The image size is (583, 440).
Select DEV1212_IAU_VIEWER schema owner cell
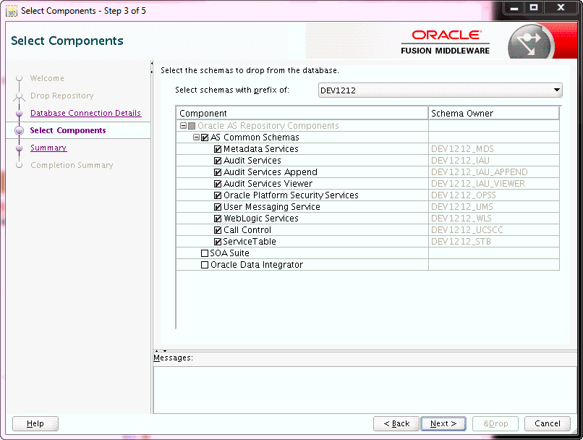pyautogui.click(x=494, y=184)
